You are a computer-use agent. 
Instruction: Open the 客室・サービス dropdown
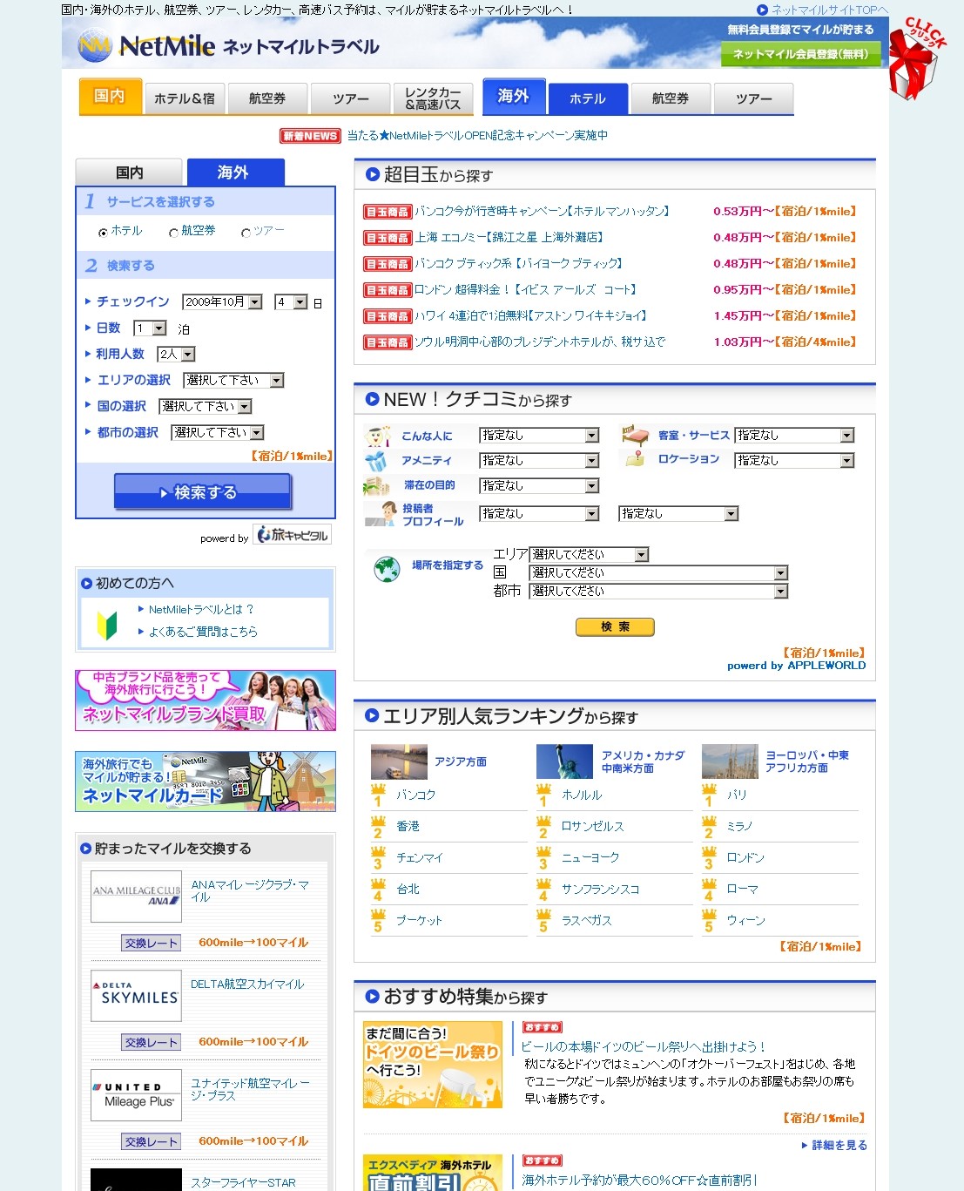point(794,436)
